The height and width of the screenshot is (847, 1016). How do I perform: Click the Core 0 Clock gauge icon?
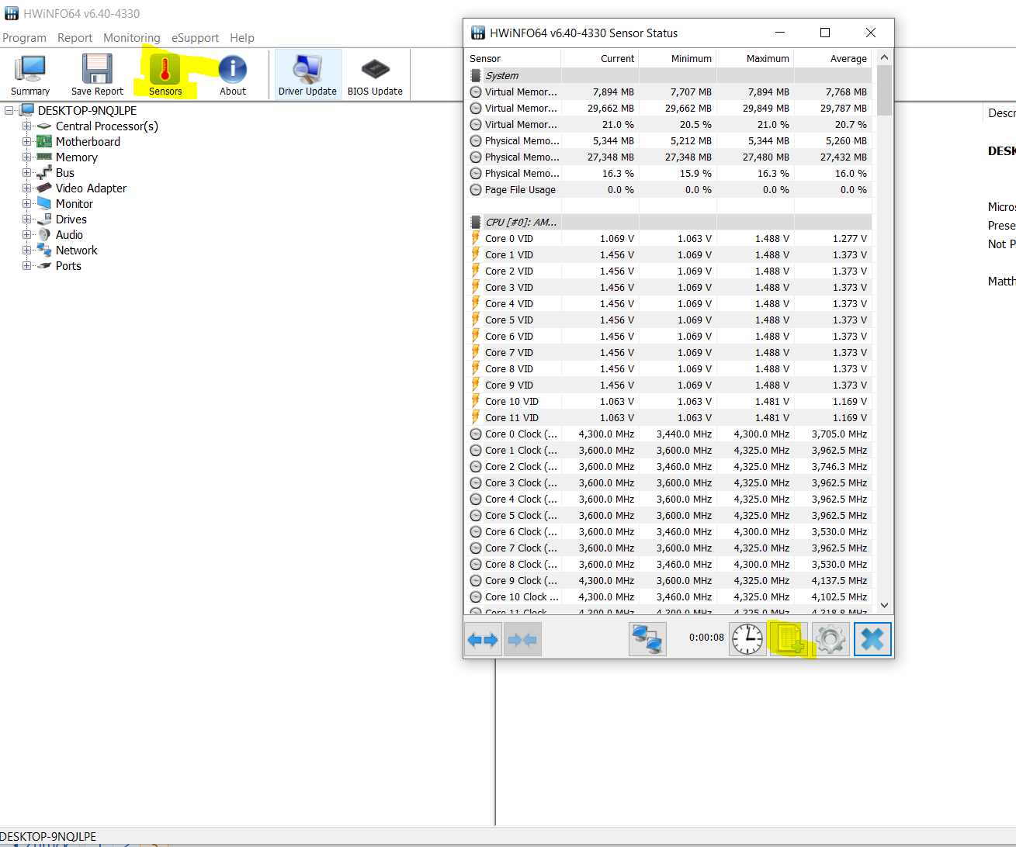coord(476,434)
